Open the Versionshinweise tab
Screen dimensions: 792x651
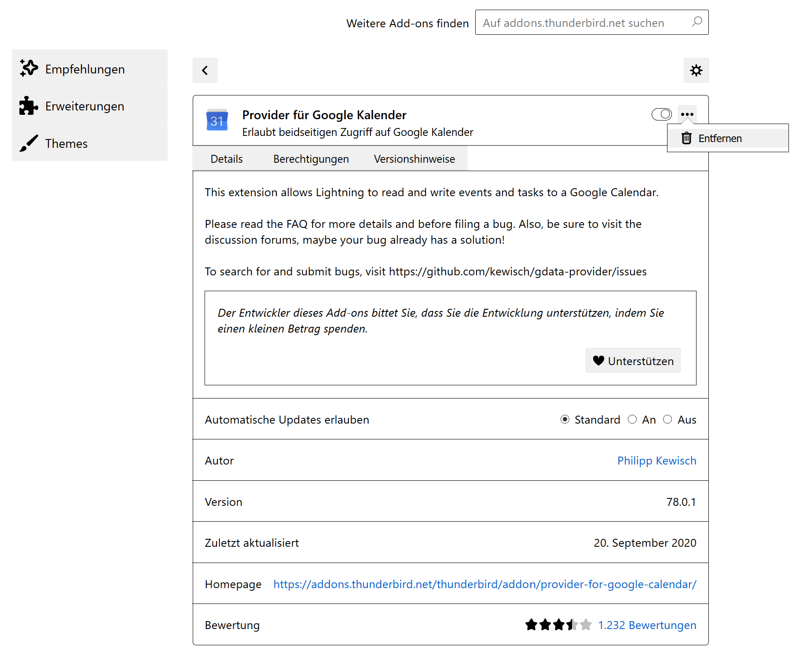pyautogui.click(x=414, y=159)
